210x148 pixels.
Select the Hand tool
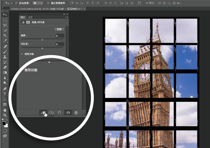5,110
